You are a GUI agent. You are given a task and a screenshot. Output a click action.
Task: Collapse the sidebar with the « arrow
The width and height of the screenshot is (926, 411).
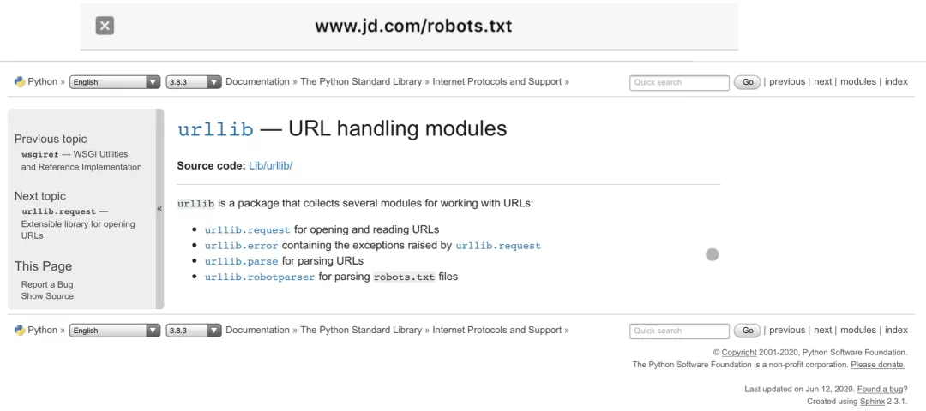pyautogui.click(x=159, y=208)
